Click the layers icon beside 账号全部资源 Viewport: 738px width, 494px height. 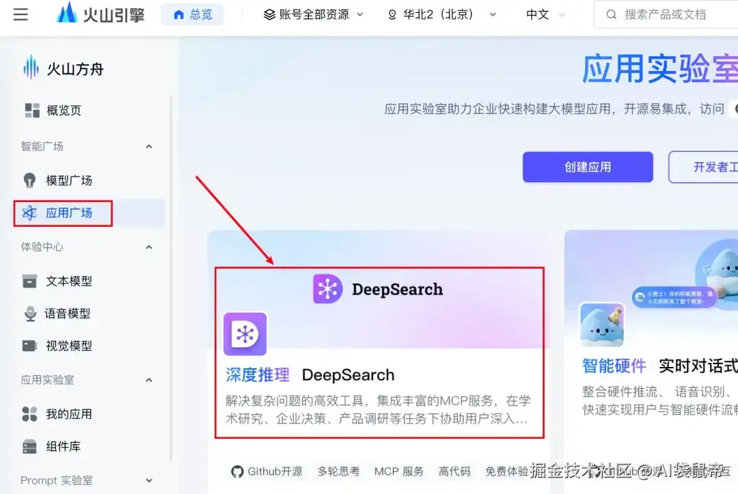[x=269, y=15]
